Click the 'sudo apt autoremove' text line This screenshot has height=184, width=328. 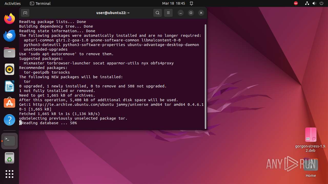click(x=66, y=54)
